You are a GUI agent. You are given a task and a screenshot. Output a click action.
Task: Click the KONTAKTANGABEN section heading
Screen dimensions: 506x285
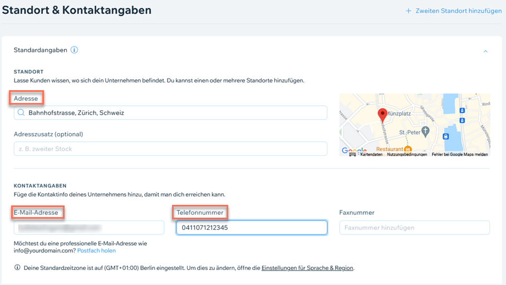40,185
